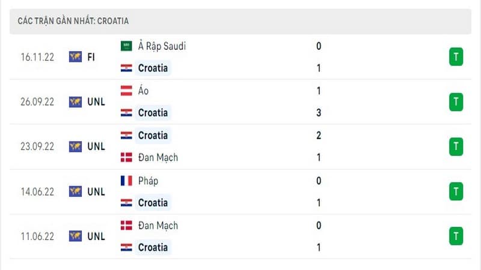Select the 14.06.22 match date
Screen dimensions: 481x270
pos(37,191)
